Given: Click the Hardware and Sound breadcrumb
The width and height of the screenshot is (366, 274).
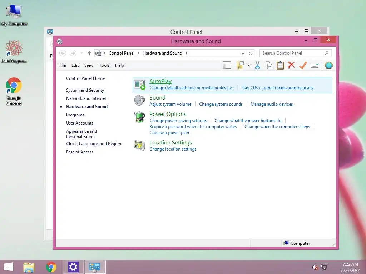Looking at the screenshot, I should (x=162, y=53).
